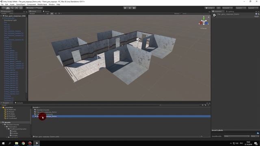Collapse the Assets folder in Project tree
Screen dimensions: 260x146
(x=1, y=122)
